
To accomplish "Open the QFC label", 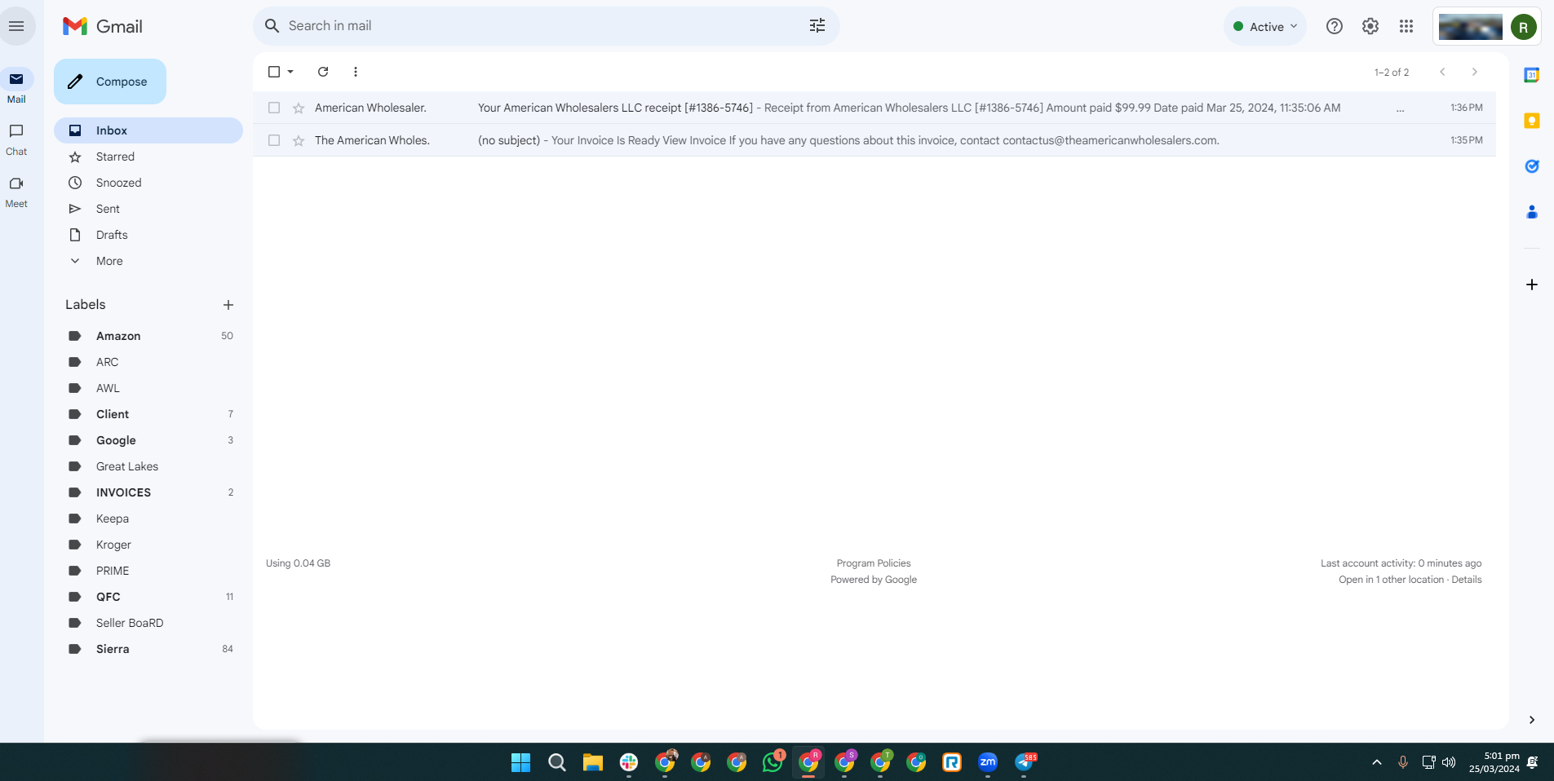I will [148, 597].
